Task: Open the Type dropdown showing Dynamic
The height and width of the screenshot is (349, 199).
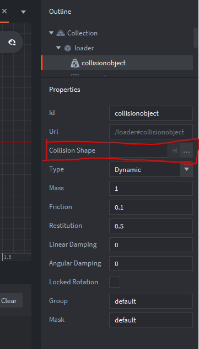Action: click(x=151, y=169)
